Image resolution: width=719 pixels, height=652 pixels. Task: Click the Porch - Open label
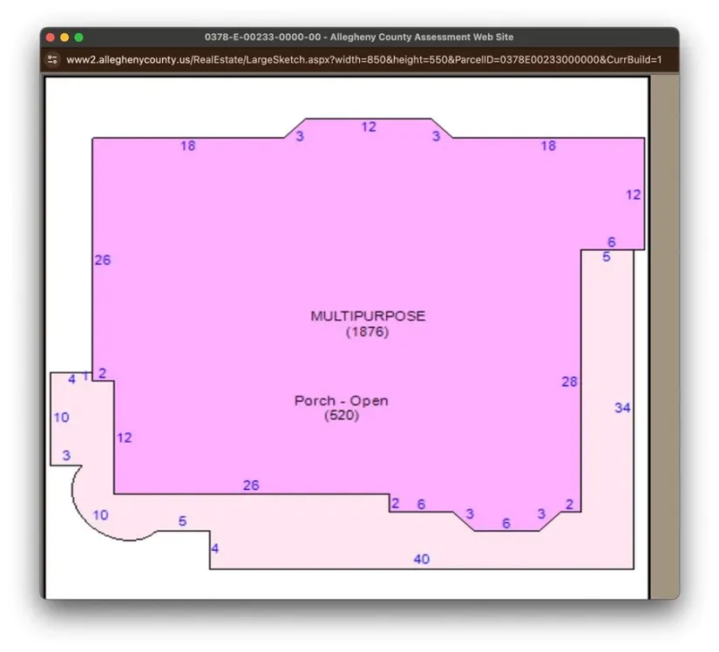[x=341, y=401]
